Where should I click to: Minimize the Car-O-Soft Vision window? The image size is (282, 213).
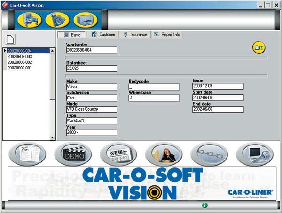pyautogui.click(x=260, y=5)
